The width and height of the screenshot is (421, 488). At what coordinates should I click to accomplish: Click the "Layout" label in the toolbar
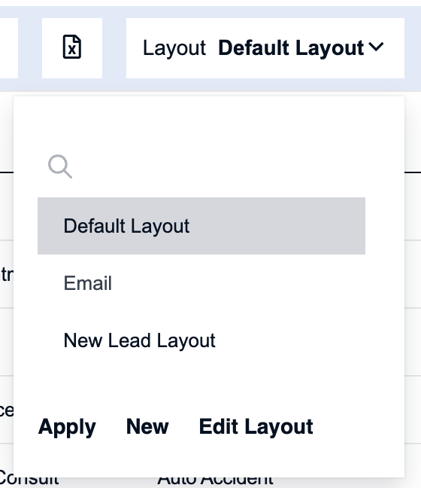[x=174, y=48]
